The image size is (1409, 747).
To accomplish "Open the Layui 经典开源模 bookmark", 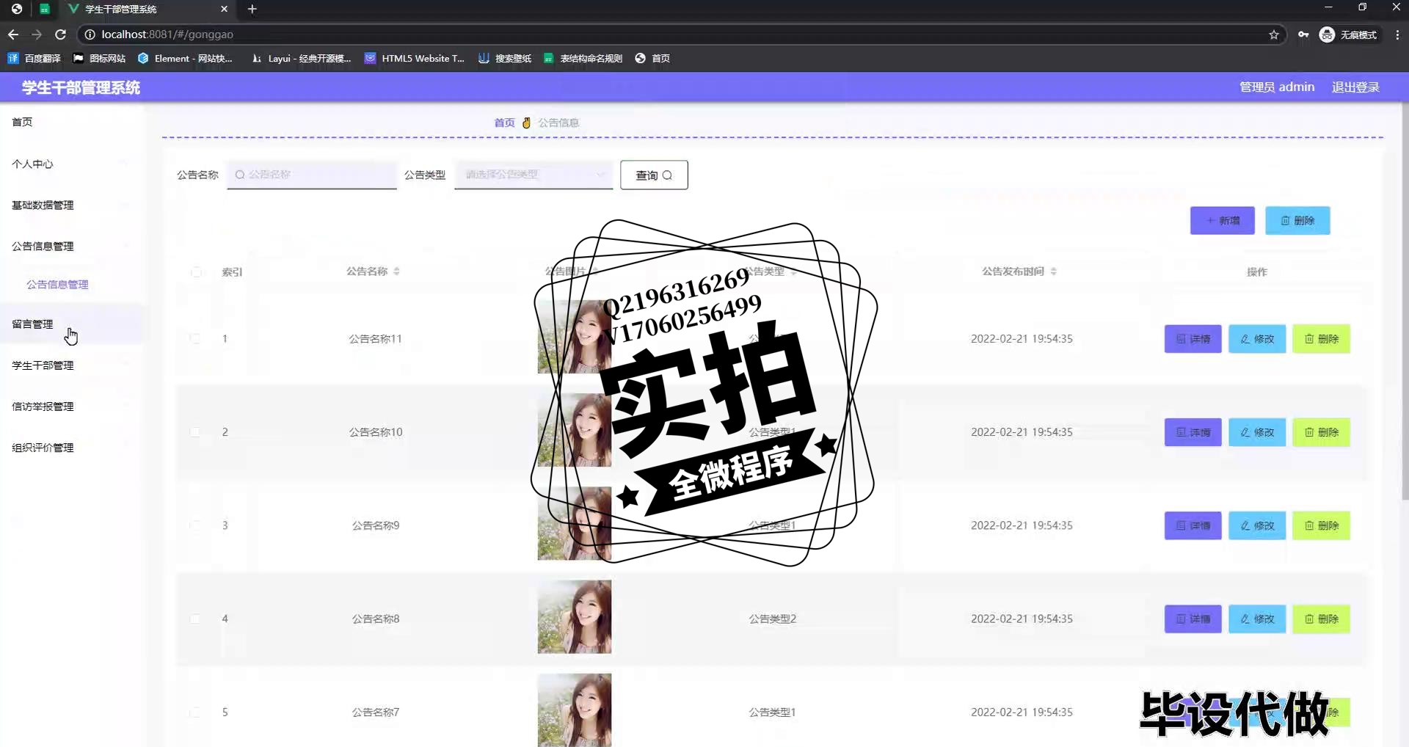I will (301, 58).
